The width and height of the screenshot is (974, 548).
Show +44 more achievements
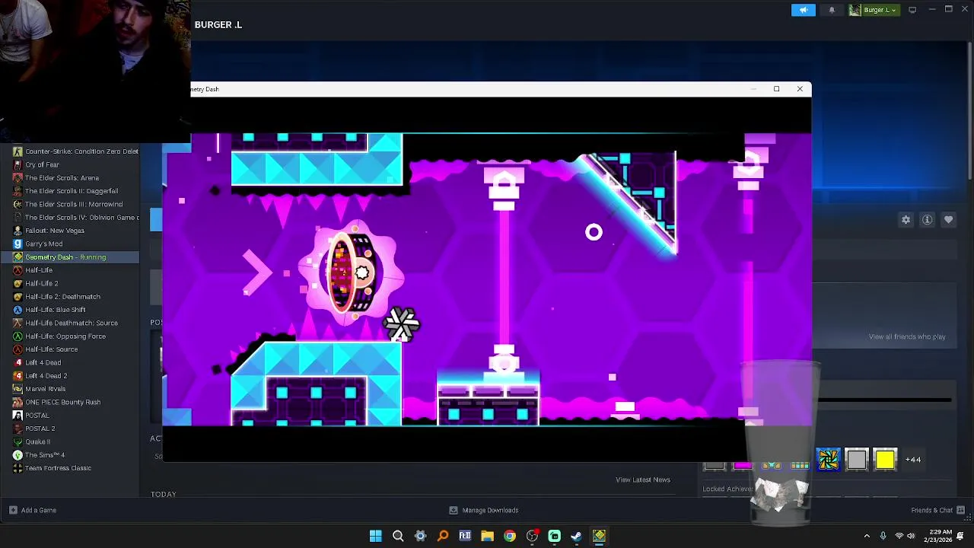click(913, 460)
